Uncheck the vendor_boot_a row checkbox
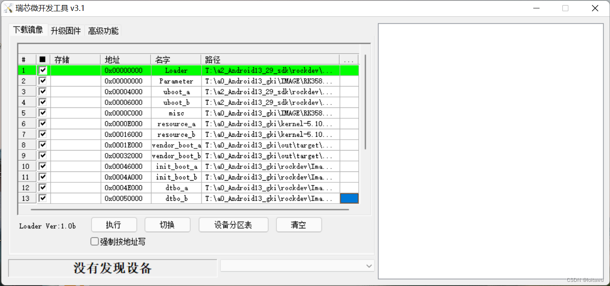This screenshot has width=610, height=286. 43,145
